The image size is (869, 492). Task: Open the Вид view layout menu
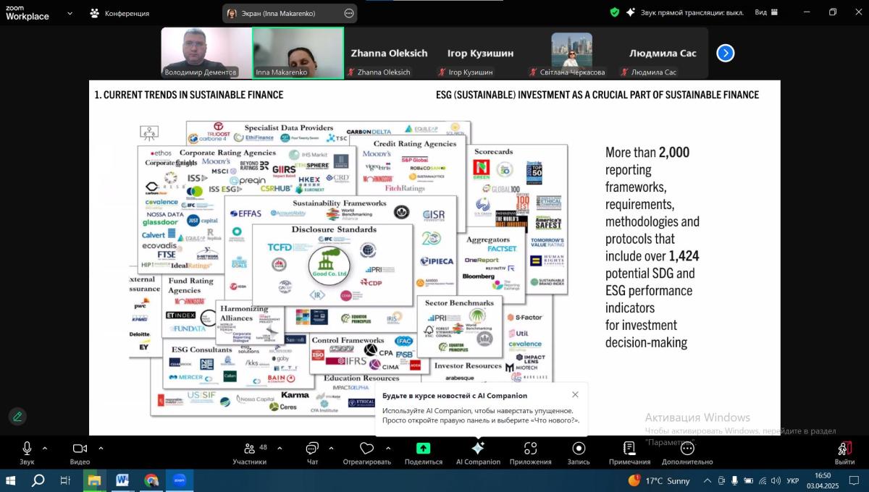coord(766,12)
